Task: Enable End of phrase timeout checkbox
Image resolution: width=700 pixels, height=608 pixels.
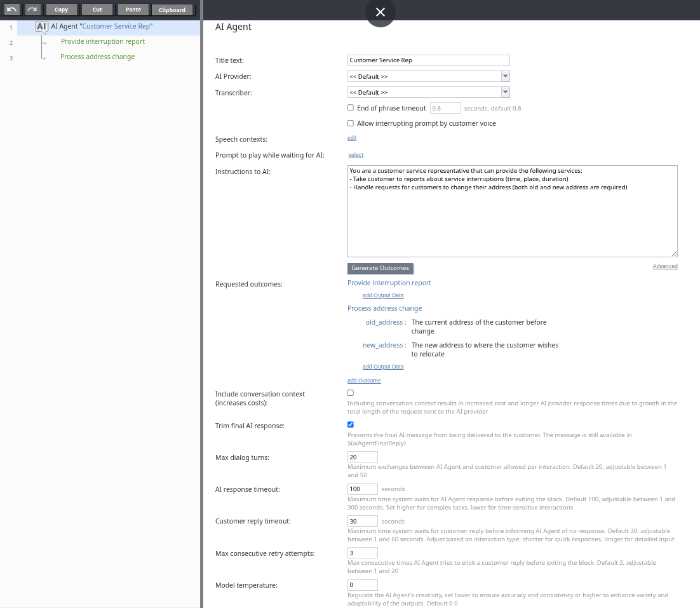Action: coord(351,108)
